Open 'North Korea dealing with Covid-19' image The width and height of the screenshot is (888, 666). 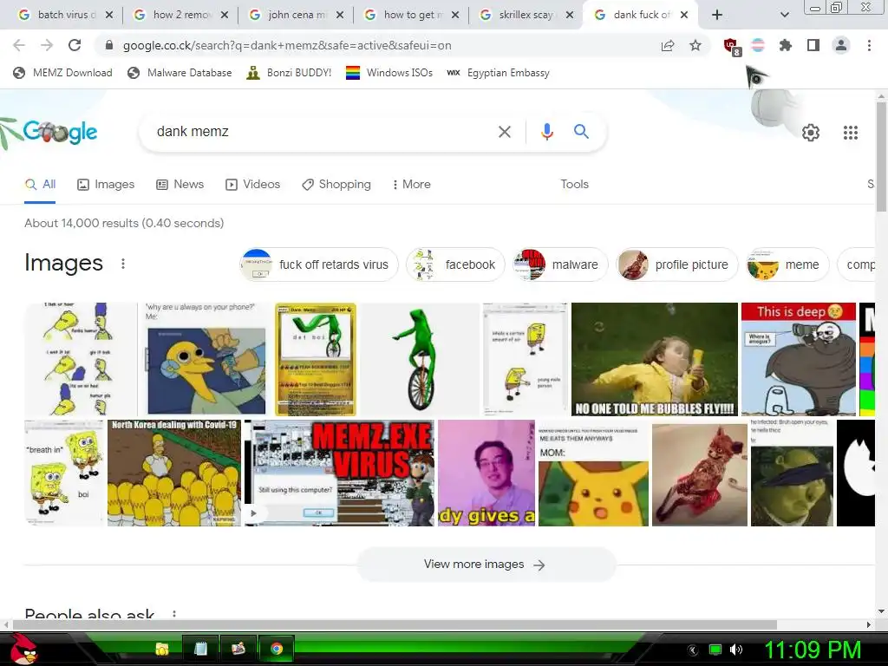coord(174,473)
